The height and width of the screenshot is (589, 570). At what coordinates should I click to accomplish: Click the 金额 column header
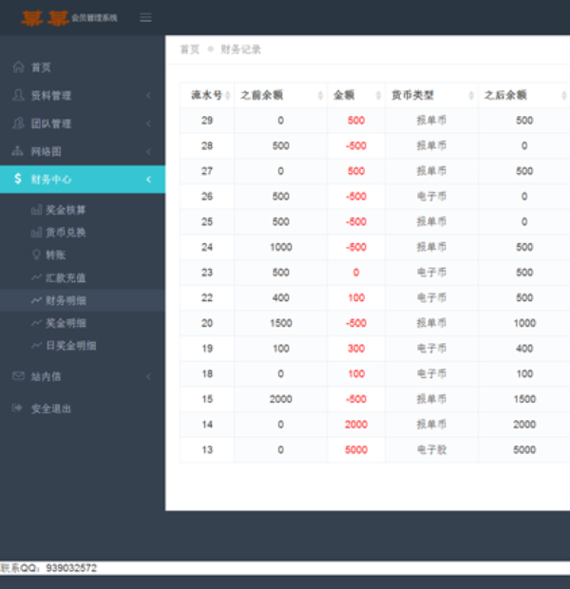click(356, 95)
